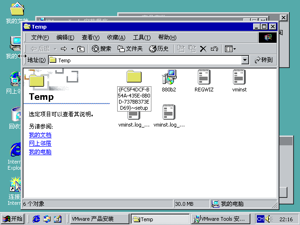300x225 pixels.
Task: Select the second vminst.log_ file icon
Action: tap(169, 112)
